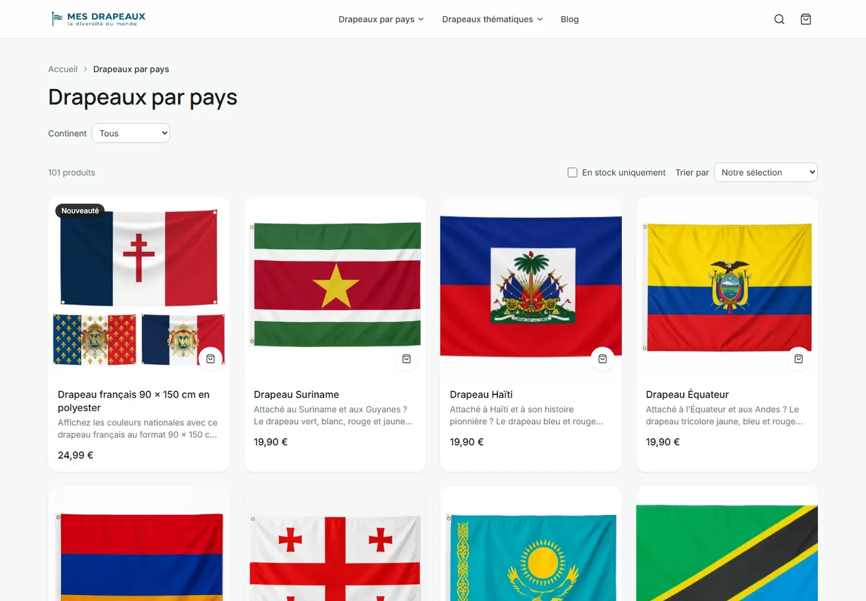
Task: Open the Trier par sort dropdown
Action: click(766, 173)
